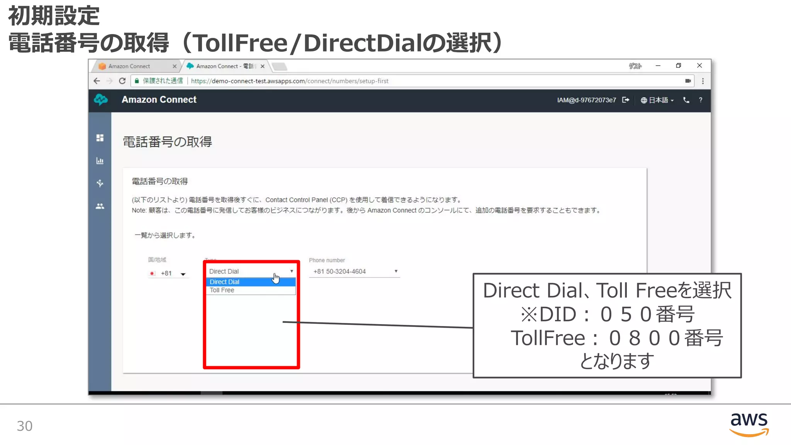Viewport: 791px width, 445px height.
Task: Close the Amazon Connect - 電話 tab
Action: (263, 66)
